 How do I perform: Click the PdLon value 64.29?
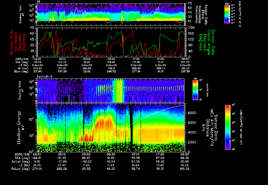[x=111, y=169]
